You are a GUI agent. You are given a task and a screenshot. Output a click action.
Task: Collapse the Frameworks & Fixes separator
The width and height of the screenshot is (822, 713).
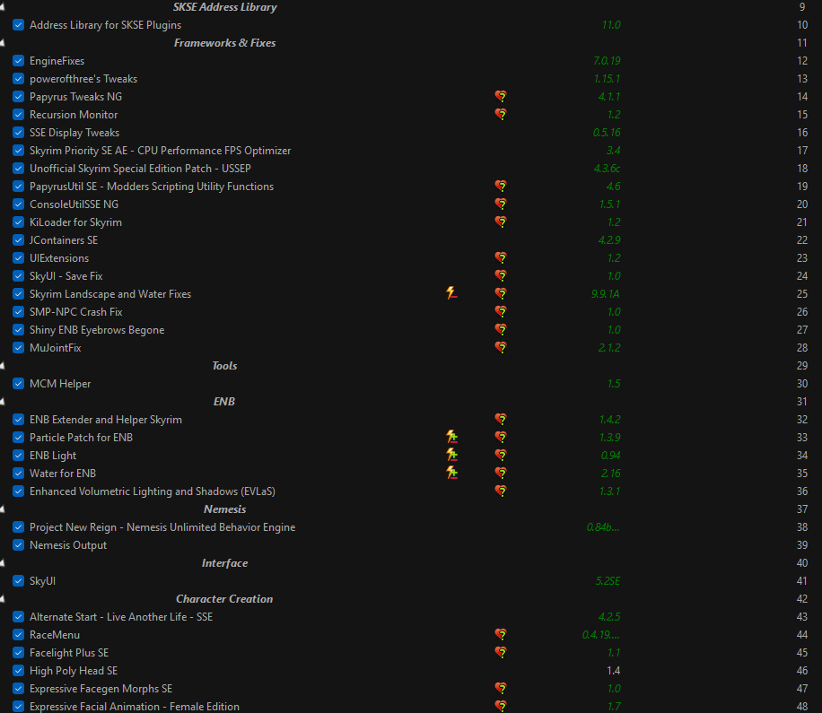(x=2, y=43)
